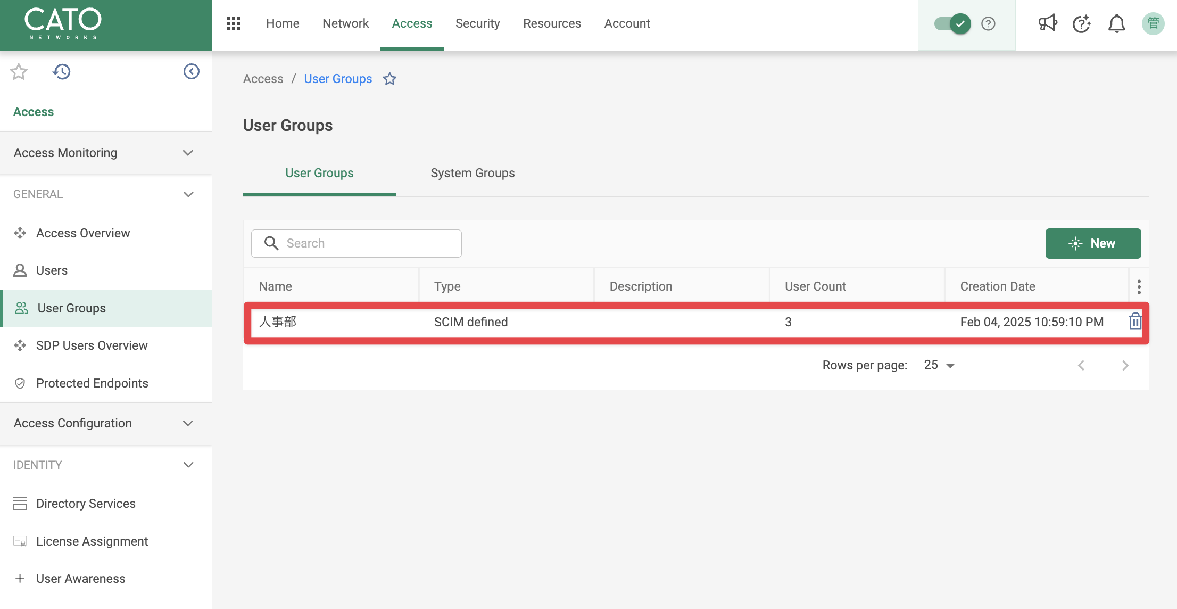
Task: Click the Search input field
Action: click(357, 243)
